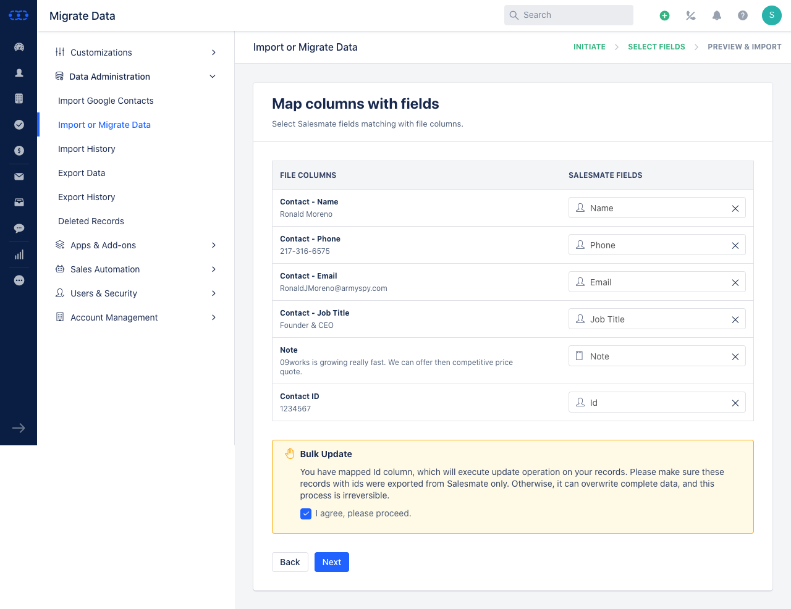The image size is (791, 609).
Task: Open the Email Salesmate field dropdown
Action: pos(657,282)
